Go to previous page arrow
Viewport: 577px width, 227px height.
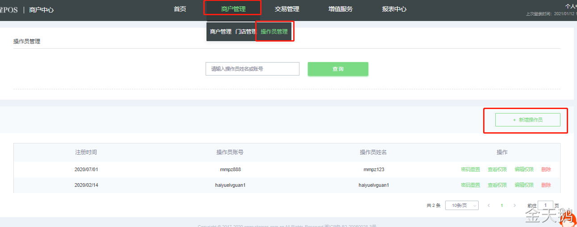tap(489, 205)
